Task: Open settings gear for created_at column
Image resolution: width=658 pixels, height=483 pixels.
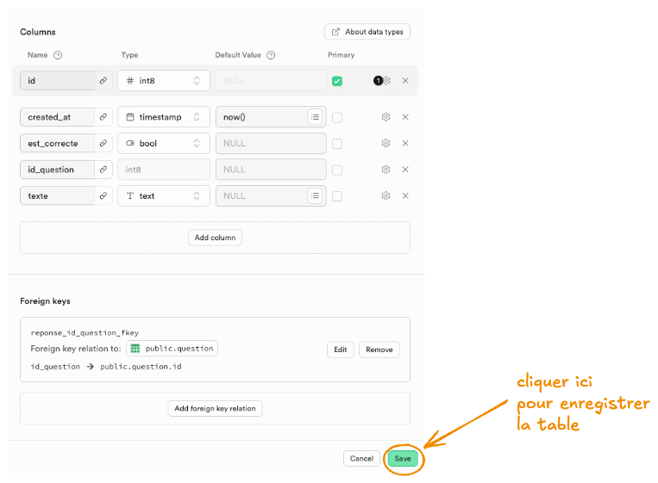Action: coord(385,117)
